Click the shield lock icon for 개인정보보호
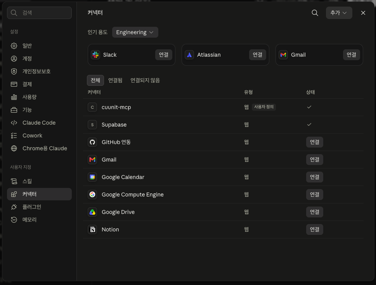Image resolution: width=376 pixels, height=285 pixels. click(14, 71)
